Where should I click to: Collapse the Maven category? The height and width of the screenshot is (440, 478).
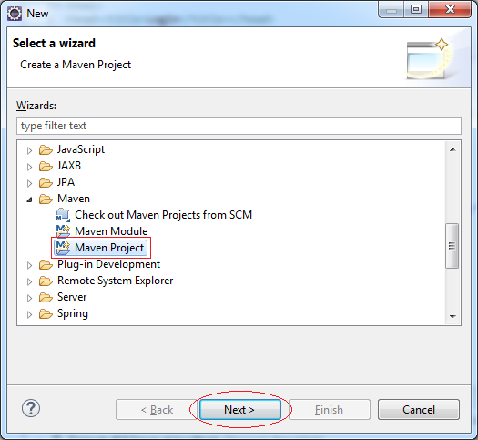tap(29, 200)
